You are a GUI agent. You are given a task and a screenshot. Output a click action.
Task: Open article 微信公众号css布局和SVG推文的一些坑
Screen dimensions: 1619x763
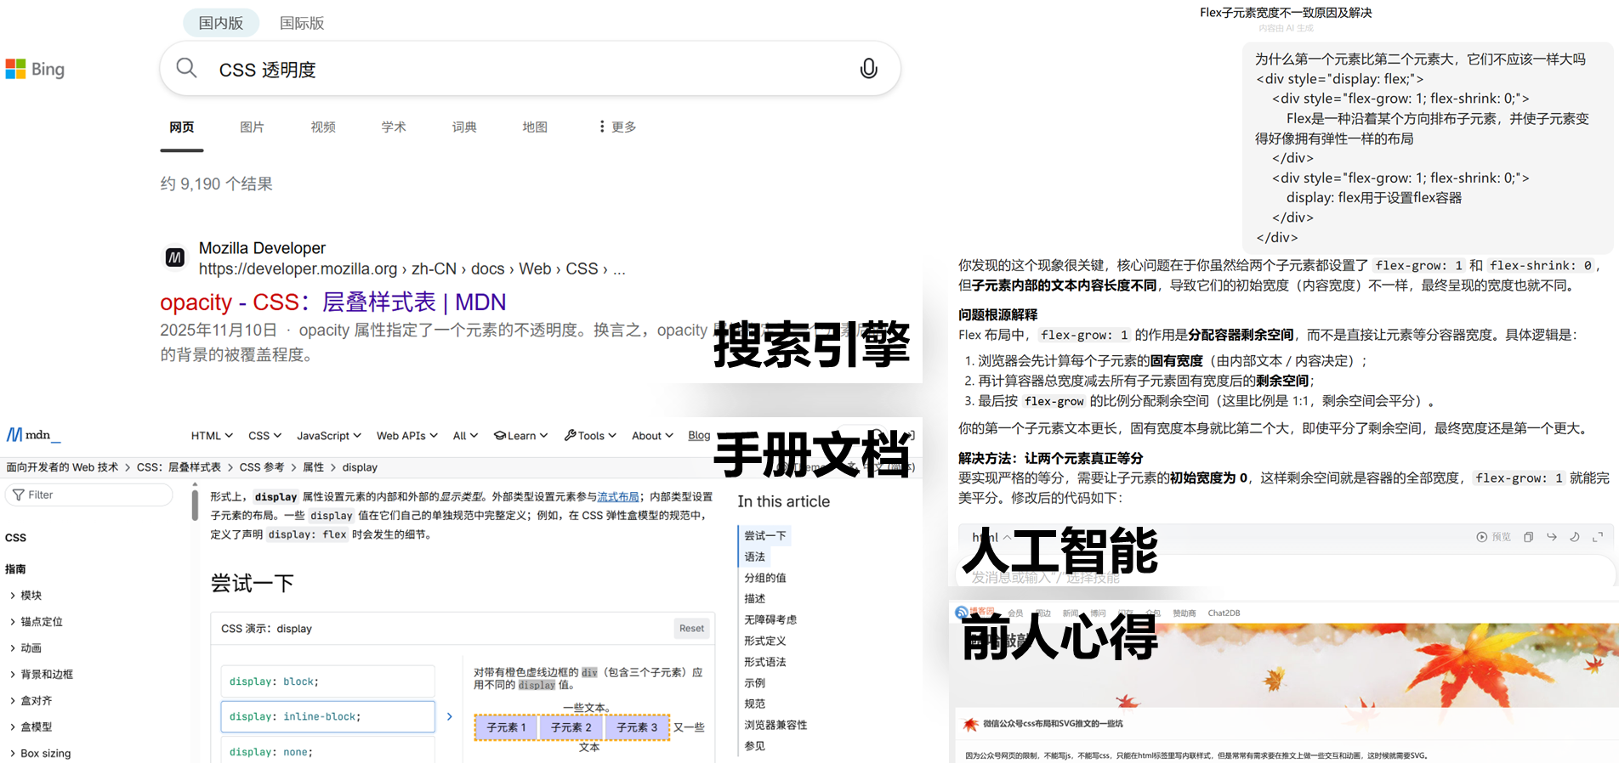[1053, 724]
